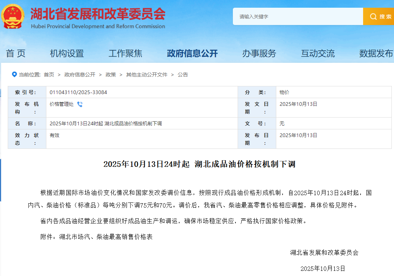The height and width of the screenshot is (276, 394).
Task: Focus the 请输入关键字 search field
Action: (x=298, y=17)
